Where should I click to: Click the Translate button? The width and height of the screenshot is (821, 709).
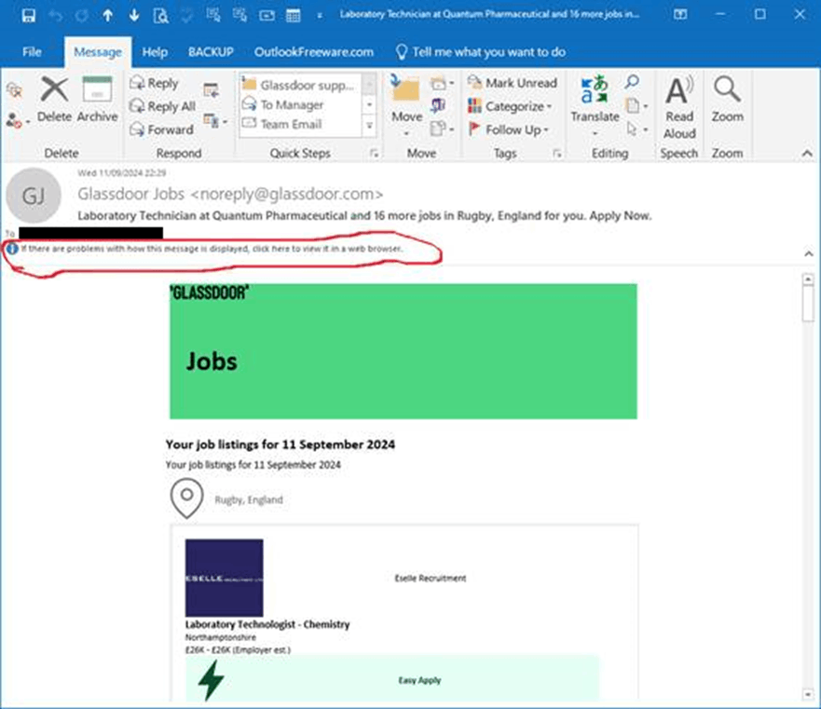(x=595, y=104)
